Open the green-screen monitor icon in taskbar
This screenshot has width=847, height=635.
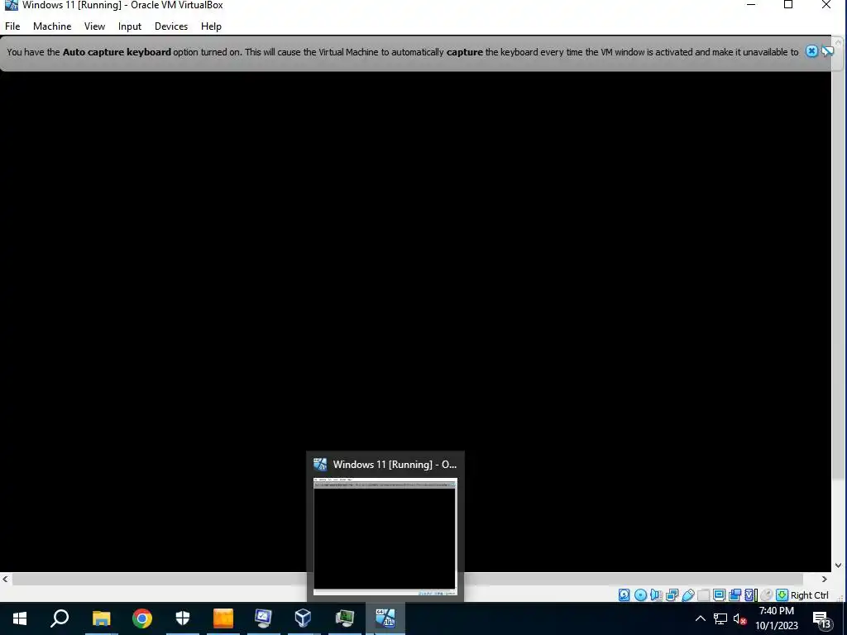(345, 618)
